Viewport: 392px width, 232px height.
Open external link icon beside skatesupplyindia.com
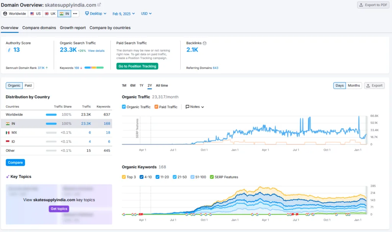tap(99, 5)
